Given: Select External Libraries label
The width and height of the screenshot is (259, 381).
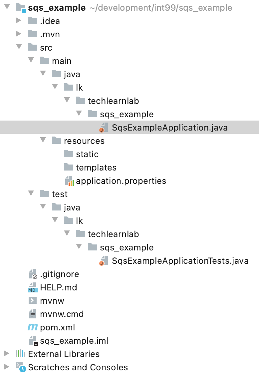Looking at the screenshot, I should [64, 354].
